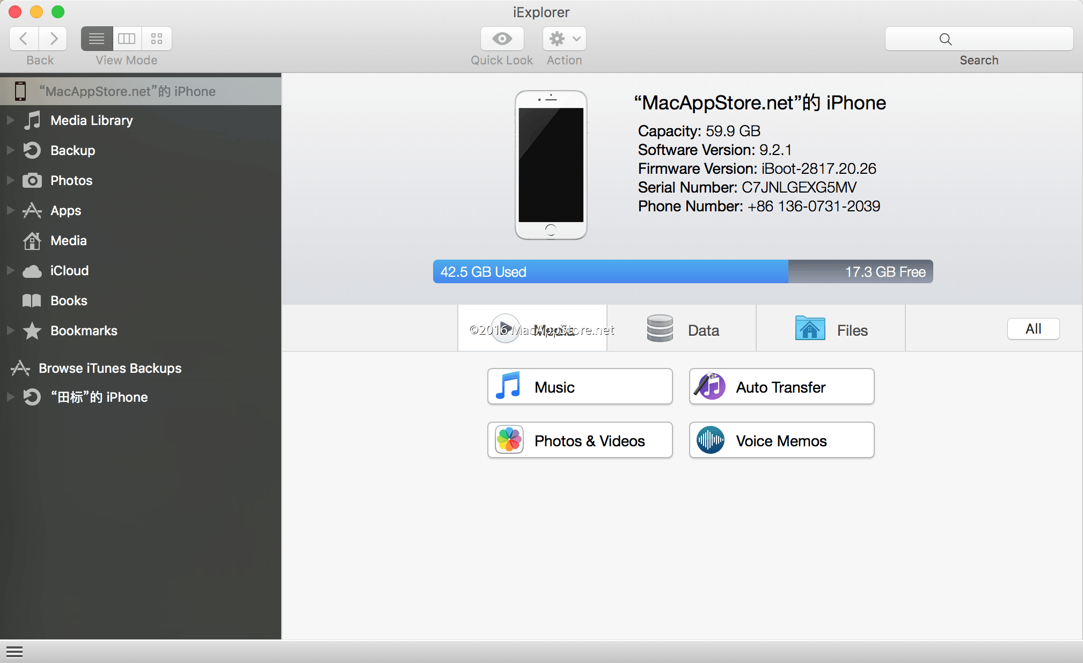Click the iCloud cloud icon
This screenshot has height=663, width=1083.
[x=32, y=271]
